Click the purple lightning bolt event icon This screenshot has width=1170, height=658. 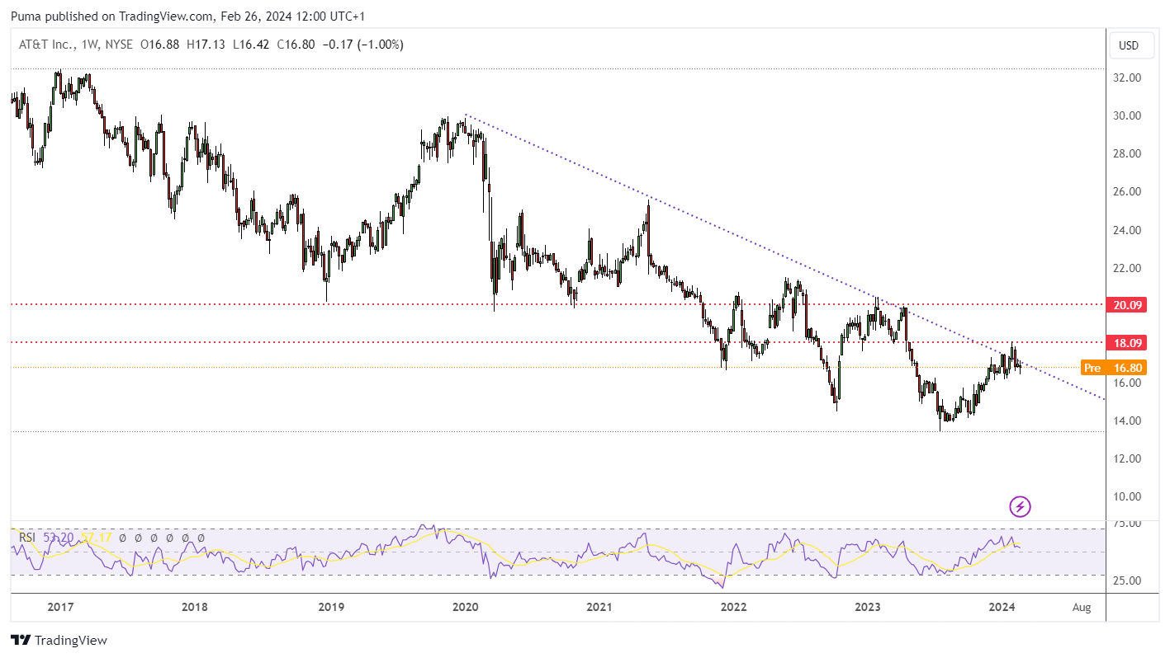point(1021,506)
